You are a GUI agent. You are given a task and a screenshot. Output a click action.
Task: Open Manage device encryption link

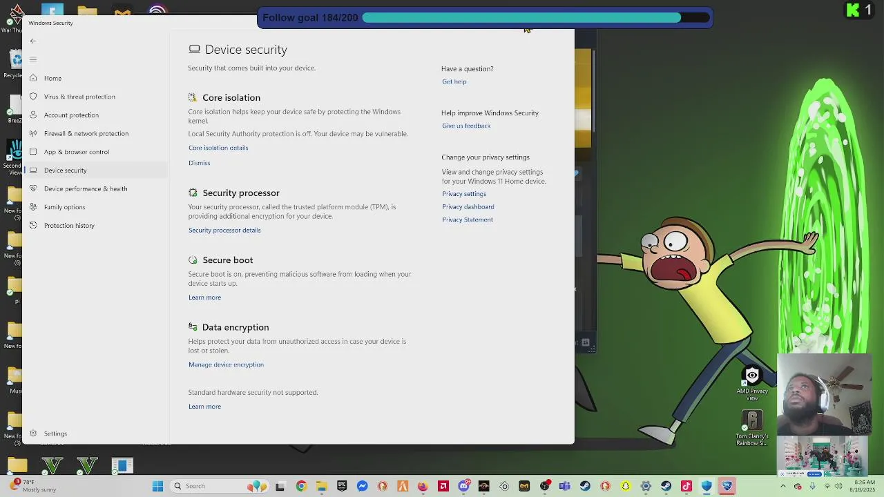pyautogui.click(x=226, y=364)
